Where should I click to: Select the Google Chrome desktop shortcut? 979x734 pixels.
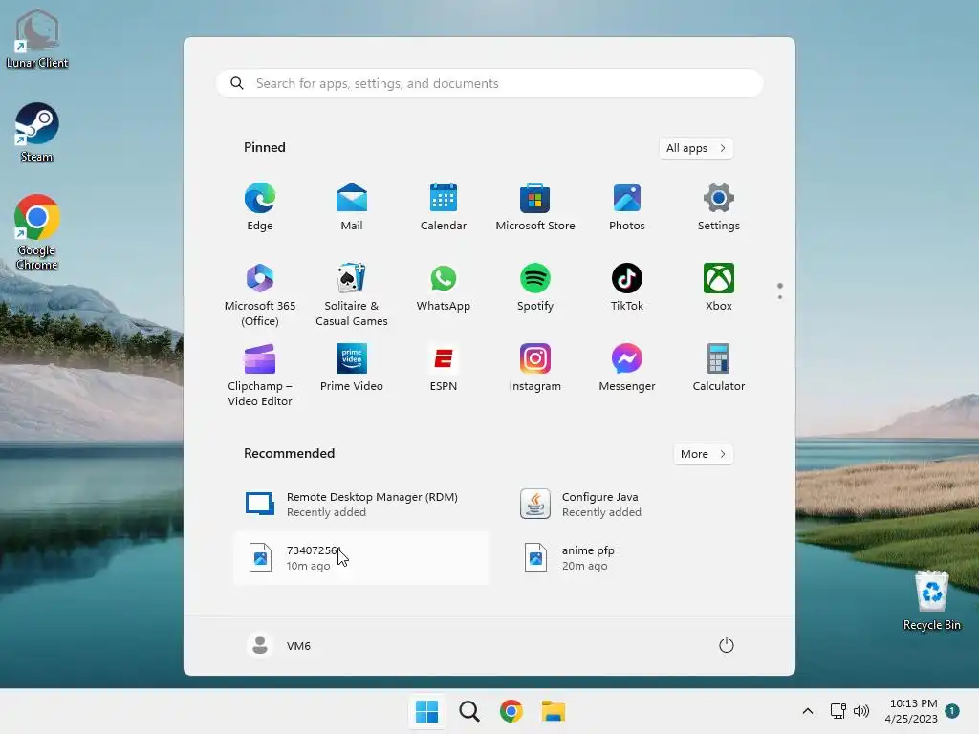tap(37, 232)
